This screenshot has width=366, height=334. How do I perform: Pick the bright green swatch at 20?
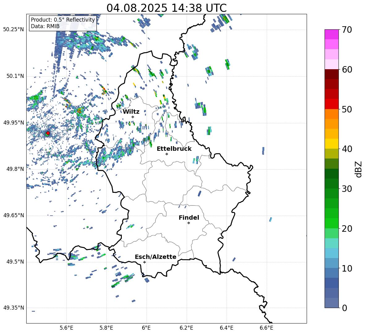(x=331, y=223)
